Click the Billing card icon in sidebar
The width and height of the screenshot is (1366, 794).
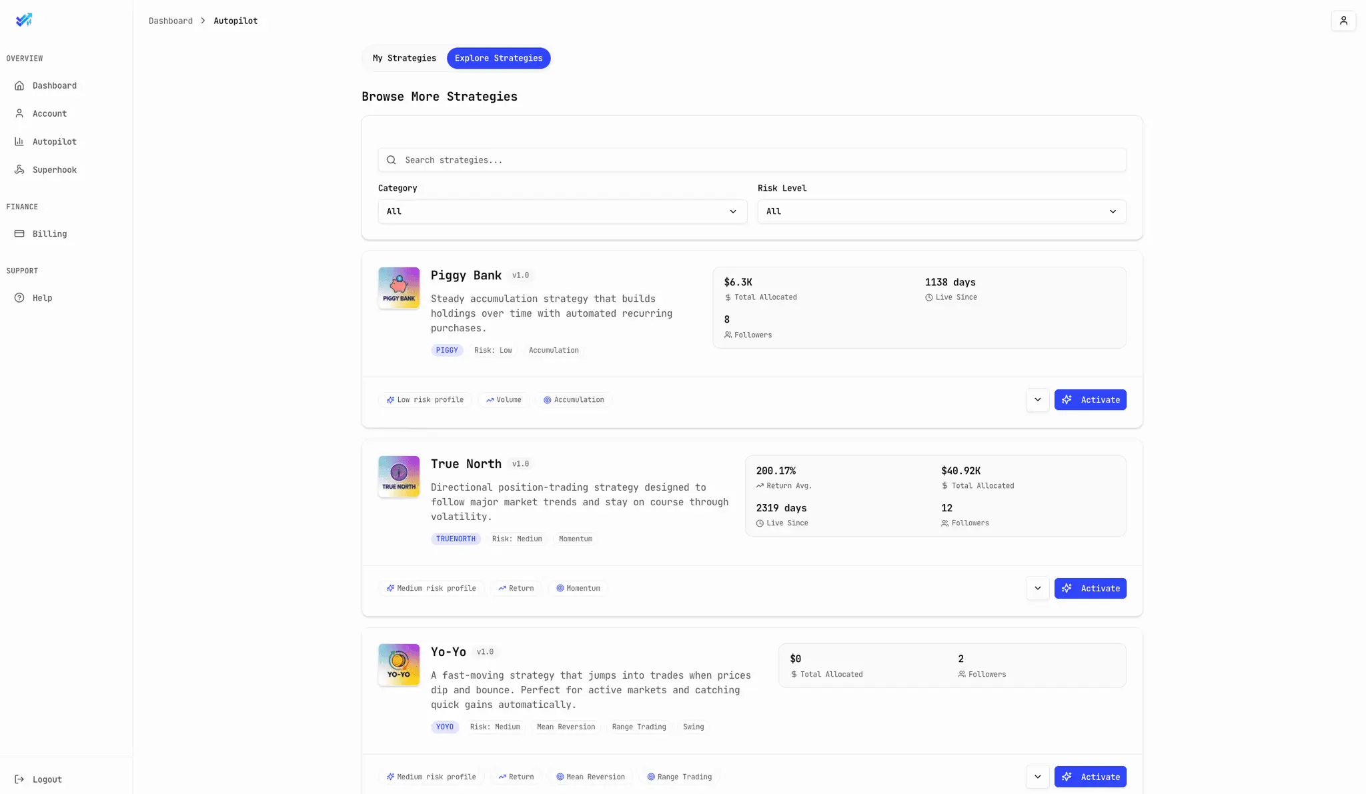pyautogui.click(x=19, y=233)
